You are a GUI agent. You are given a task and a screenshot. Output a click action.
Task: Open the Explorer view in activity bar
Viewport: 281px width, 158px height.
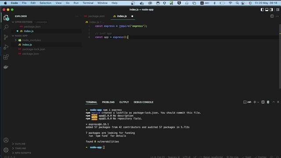(6, 18)
